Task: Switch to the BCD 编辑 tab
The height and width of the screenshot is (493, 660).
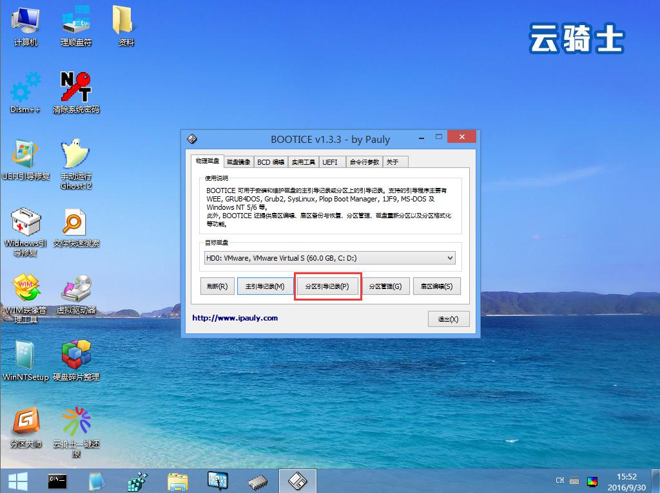Action: pyautogui.click(x=271, y=162)
